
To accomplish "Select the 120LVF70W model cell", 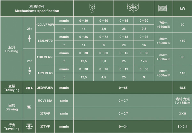I will [45, 25].
